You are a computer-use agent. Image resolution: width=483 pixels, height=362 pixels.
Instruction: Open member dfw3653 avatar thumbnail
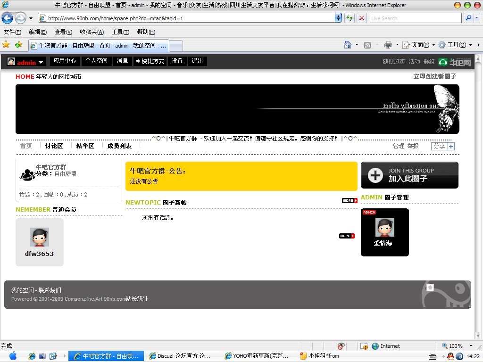[40, 237]
